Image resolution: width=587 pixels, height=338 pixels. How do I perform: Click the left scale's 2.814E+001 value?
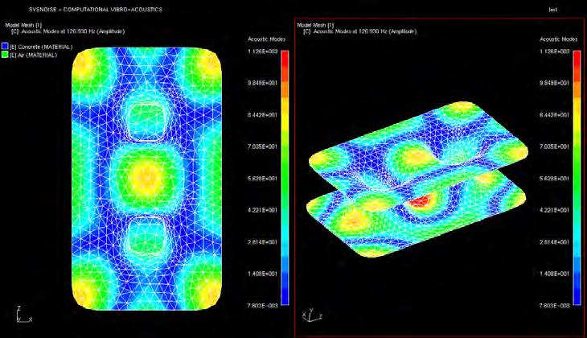click(262, 242)
